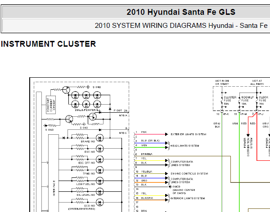The image size is (270, 212).
Task: Click the 'CLUSTER FUSE 10A' label
Action: pyautogui.click(x=230, y=101)
